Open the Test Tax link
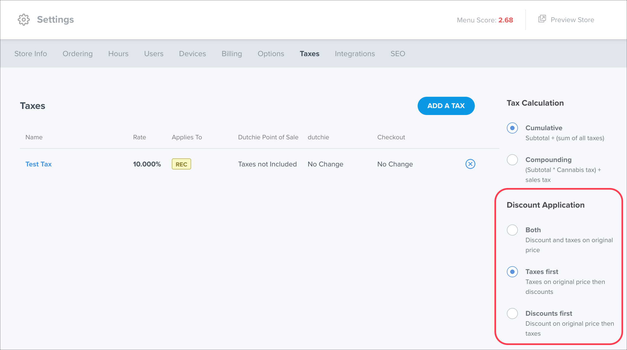This screenshot has width=627, height=350. tap(38, 164)
